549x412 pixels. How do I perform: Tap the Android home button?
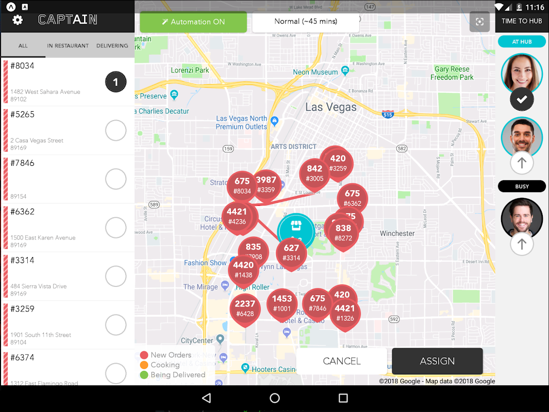[275, 398]
